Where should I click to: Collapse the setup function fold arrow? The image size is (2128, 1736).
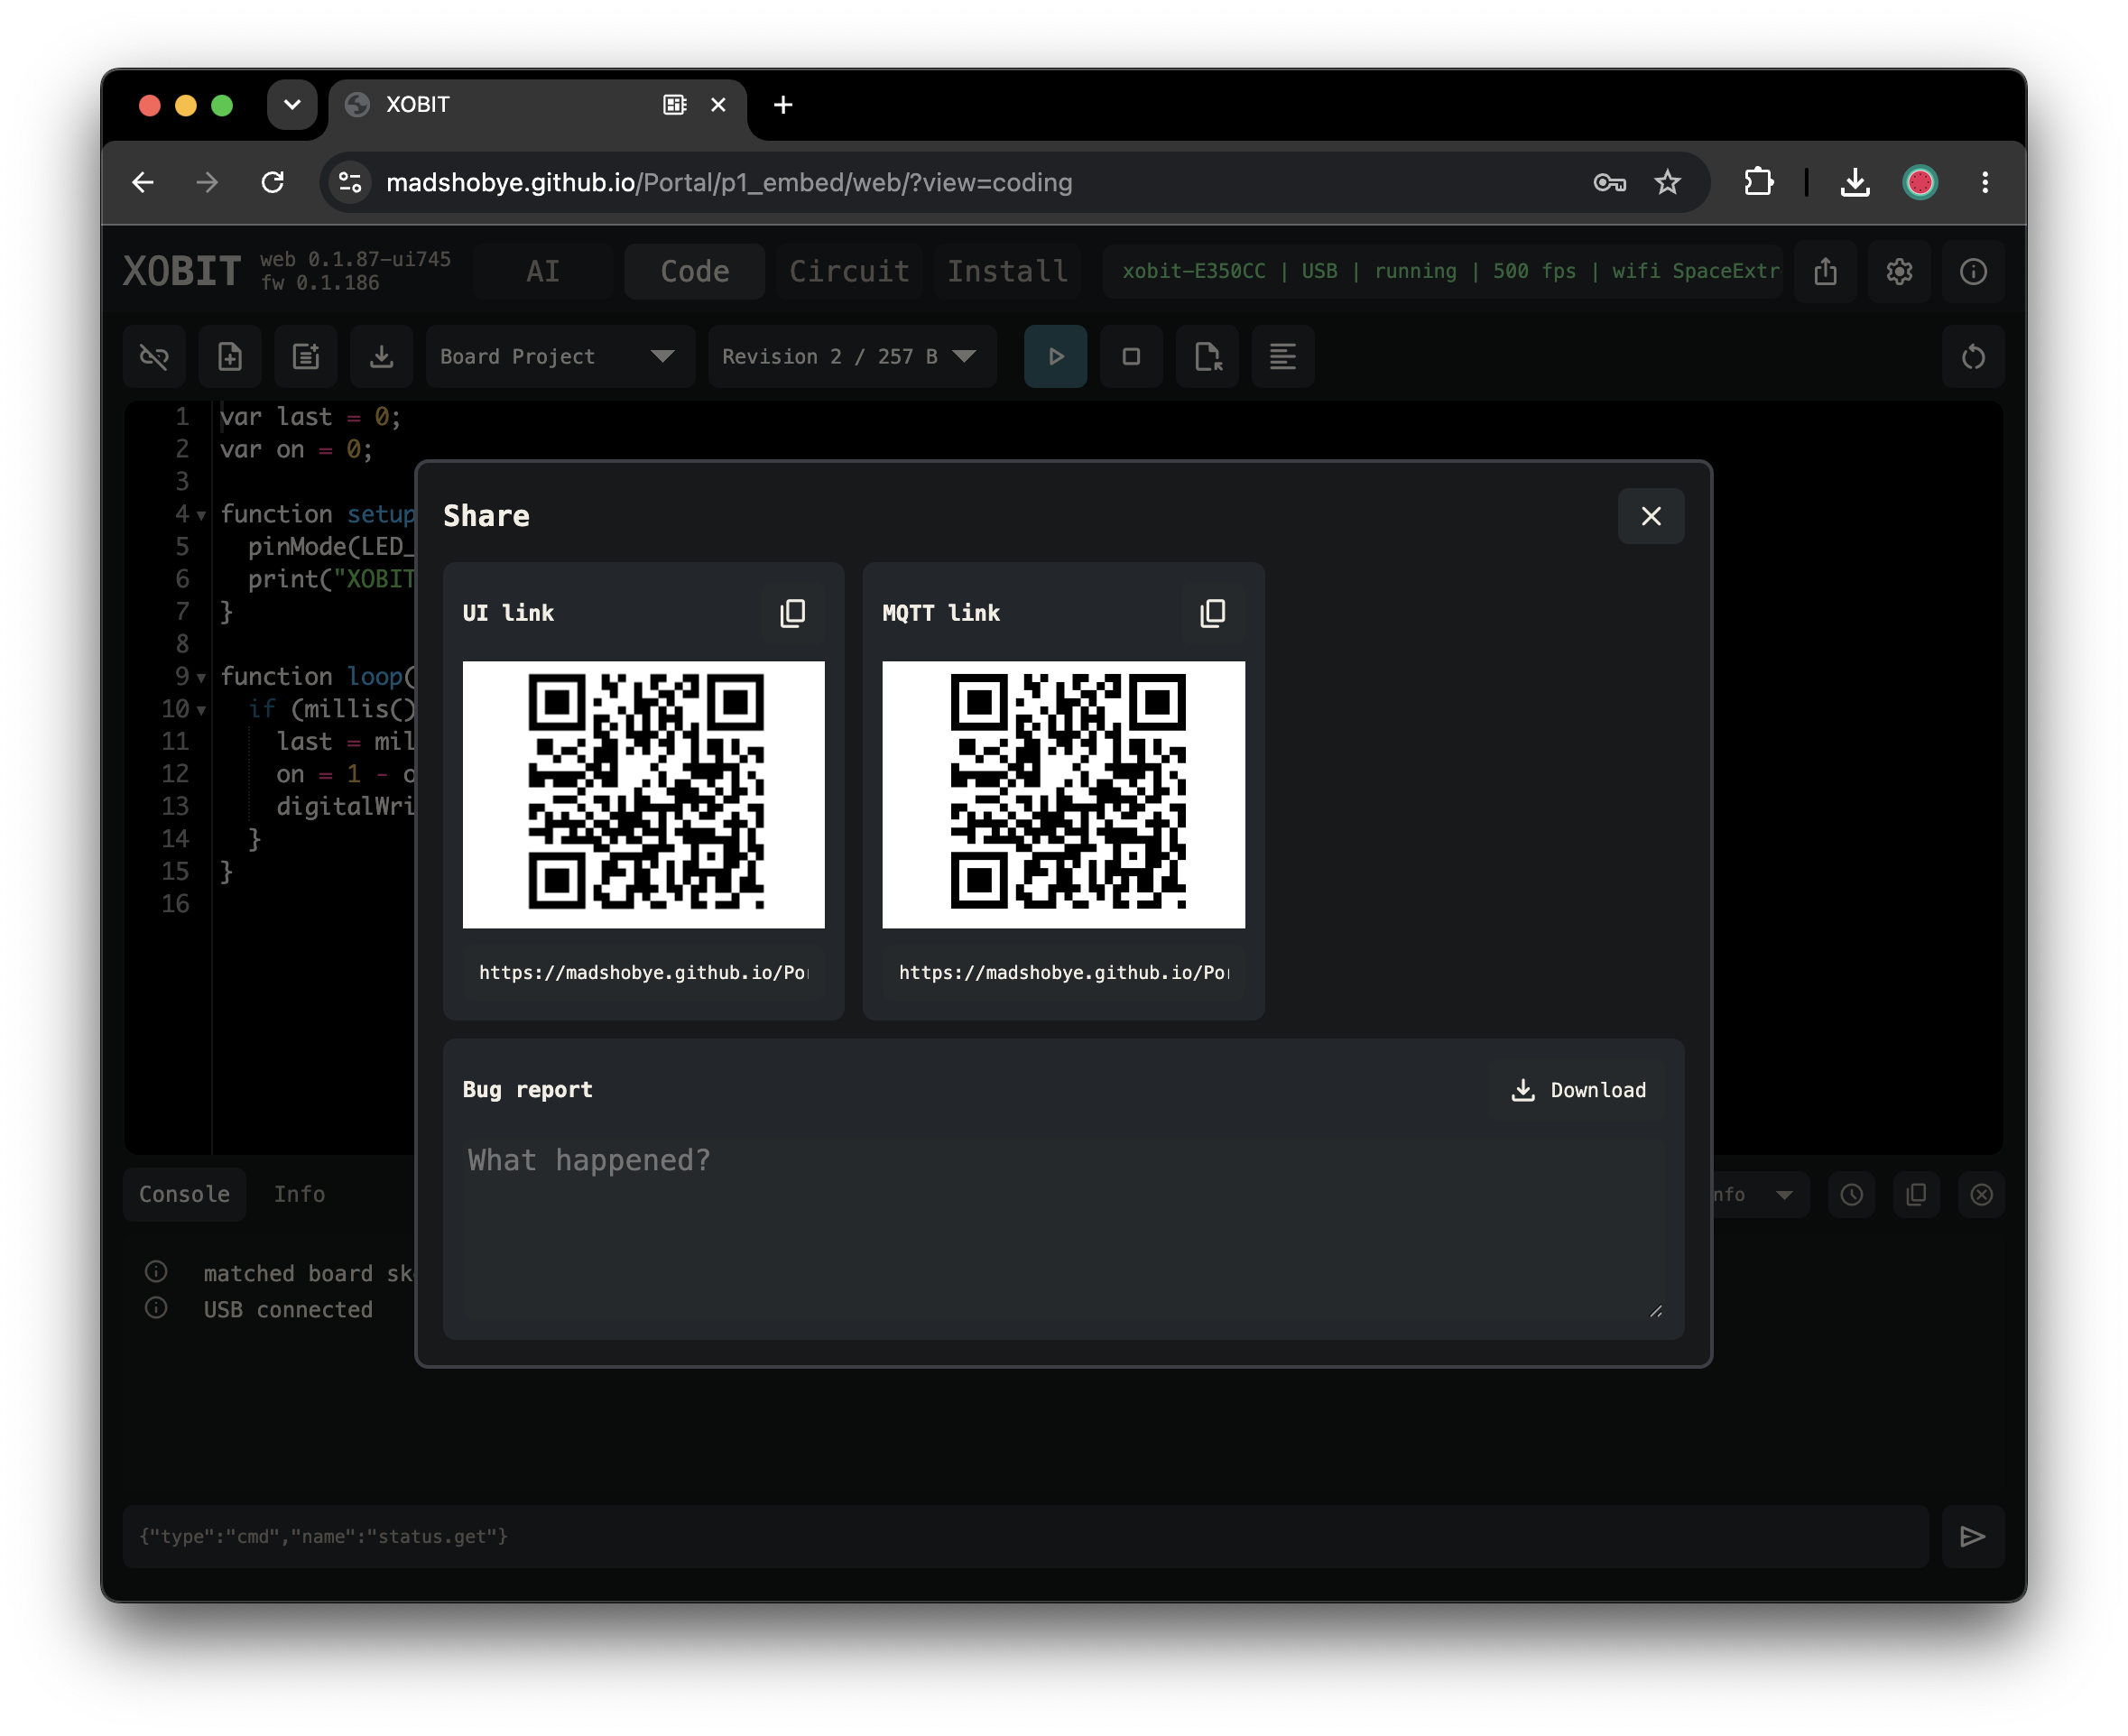(201, 515)
